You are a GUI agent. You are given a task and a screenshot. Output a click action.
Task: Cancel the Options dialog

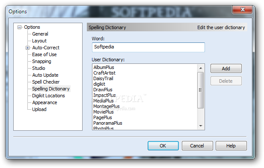click(197, 146)
